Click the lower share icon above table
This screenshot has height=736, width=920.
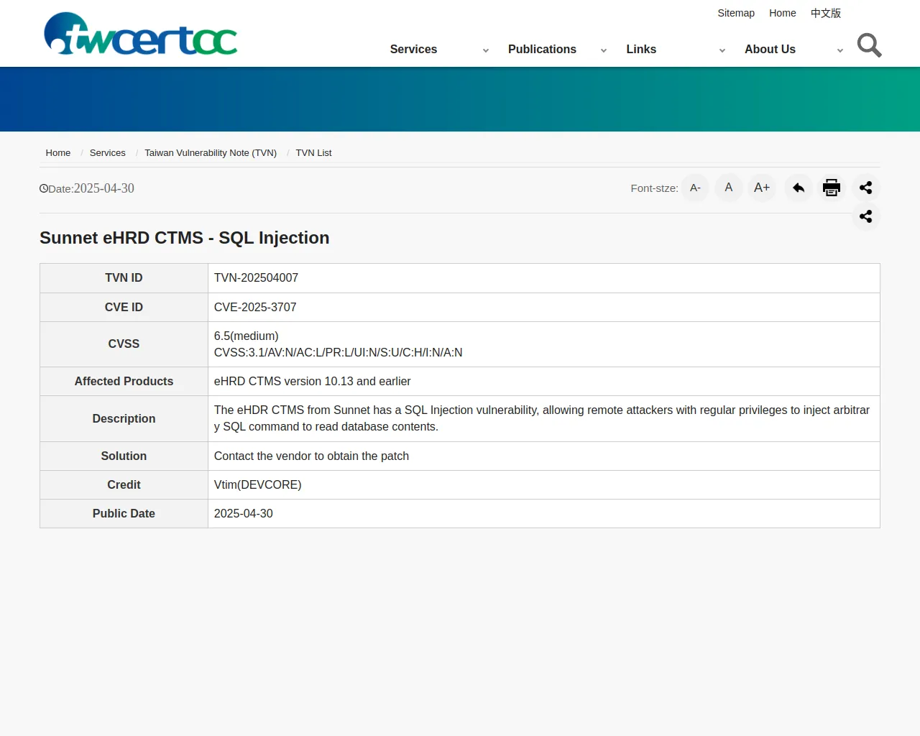pos(866,216)
